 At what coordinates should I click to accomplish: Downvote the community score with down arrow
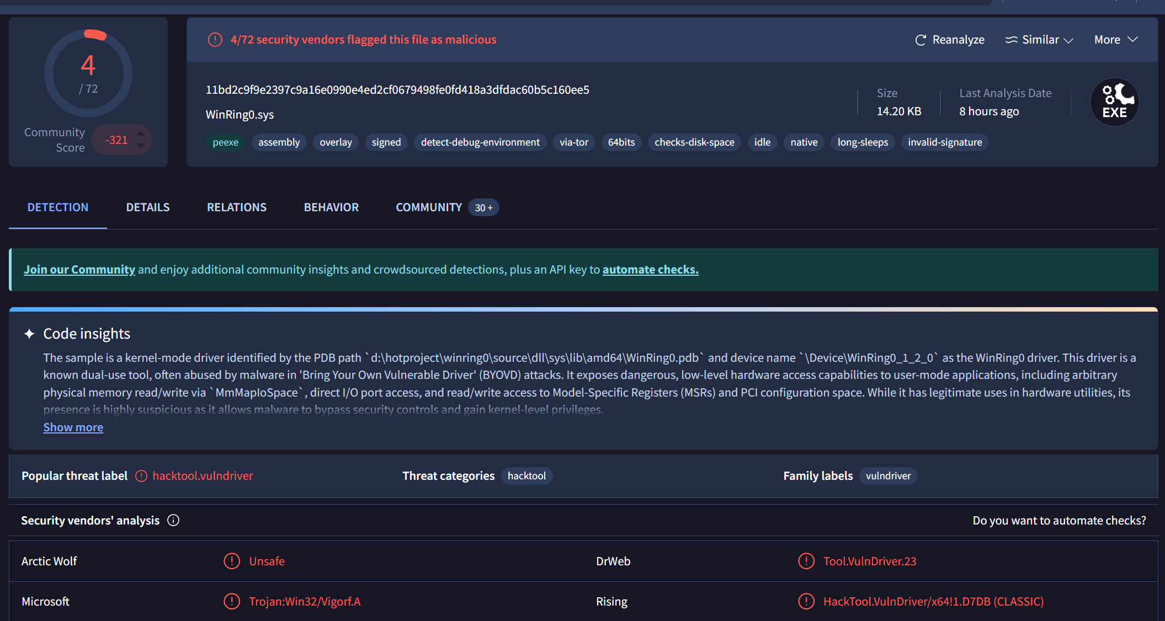point(140,146)
